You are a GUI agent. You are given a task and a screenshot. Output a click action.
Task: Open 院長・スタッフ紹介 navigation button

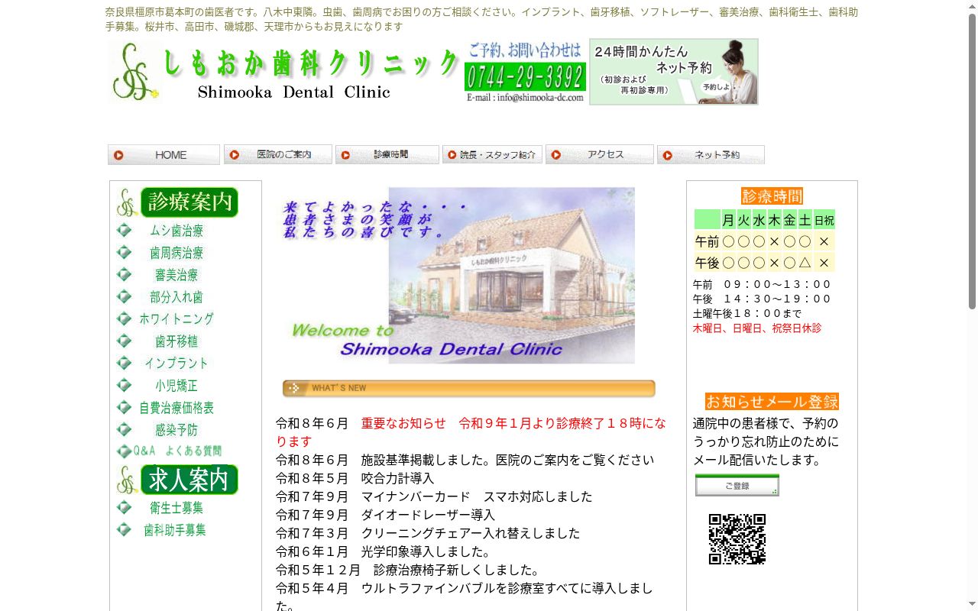(492, 155)
